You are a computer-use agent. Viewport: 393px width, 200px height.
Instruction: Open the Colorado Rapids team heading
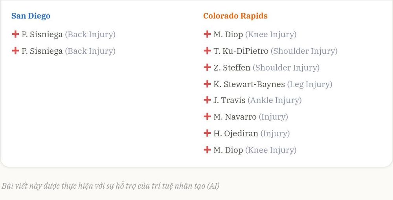click(235, 16)
